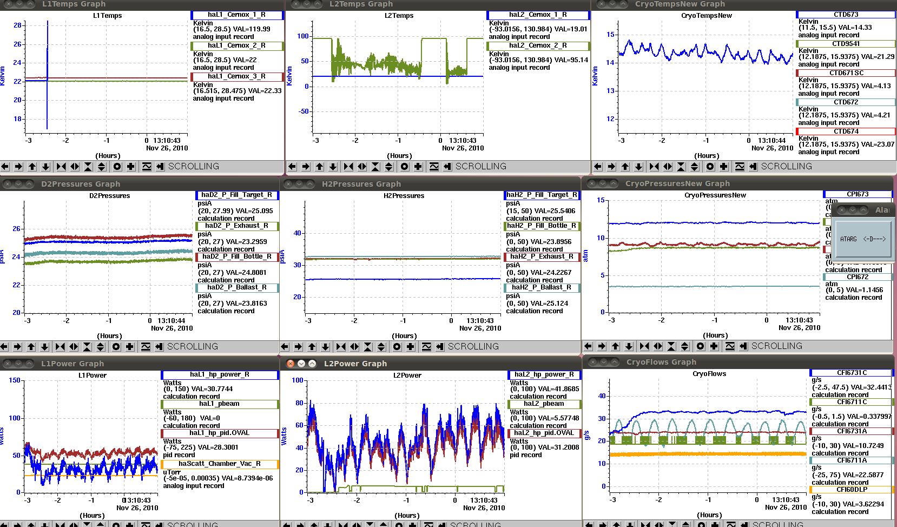The image size is (897, 527).
Task: Select the haD2_P_Exhaust_R legend entry
Action: click(237, 226)
